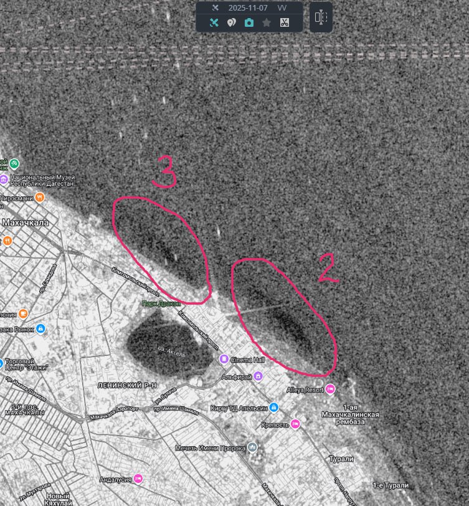
Task: Click the Пиросмани restaurant marker
Action: point(40,198)
